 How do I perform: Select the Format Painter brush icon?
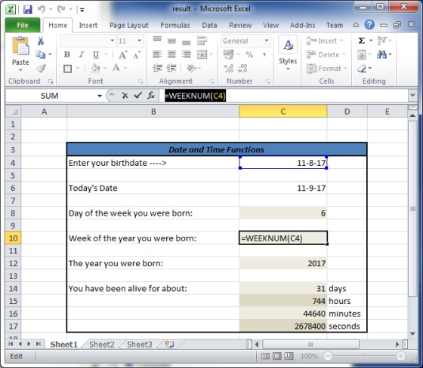(x=41, y=69)
